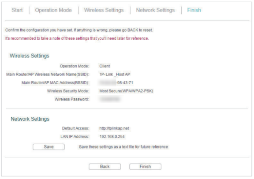The image size is (254, 179).
Task: Click the Client operation mode value
Action: point(105,66)
